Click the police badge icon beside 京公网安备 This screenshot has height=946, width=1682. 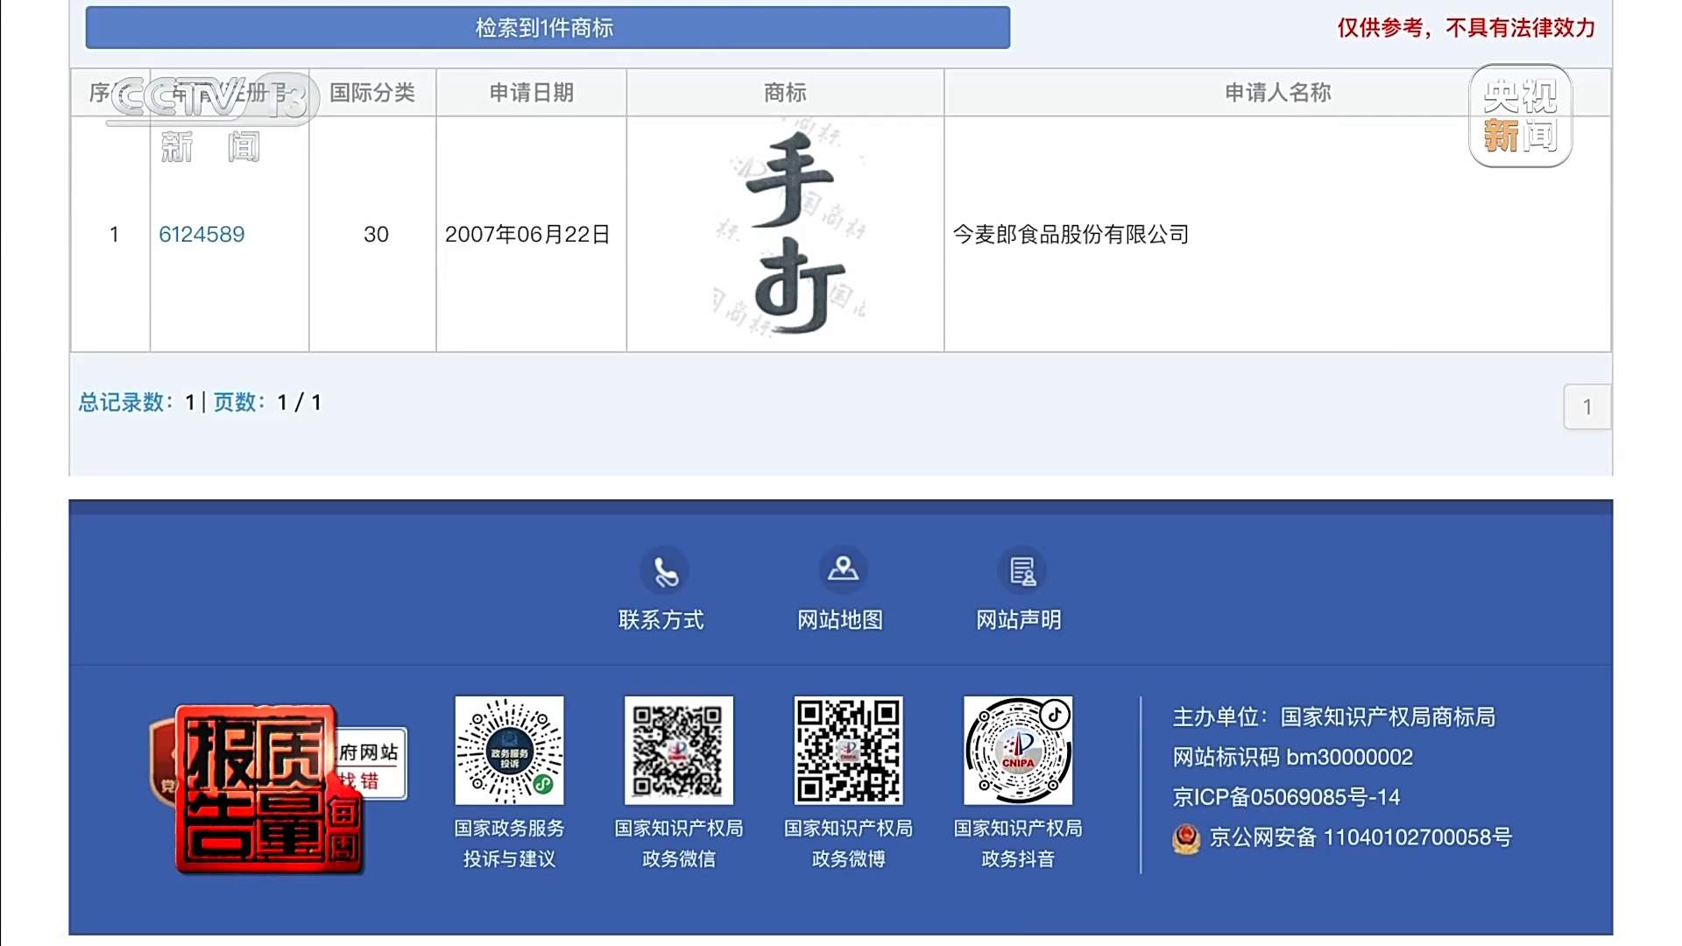tap(1186, 838)
